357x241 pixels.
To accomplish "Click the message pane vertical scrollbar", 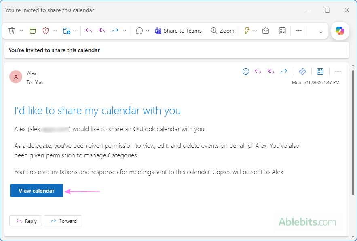I will click(x=353, y=132).
